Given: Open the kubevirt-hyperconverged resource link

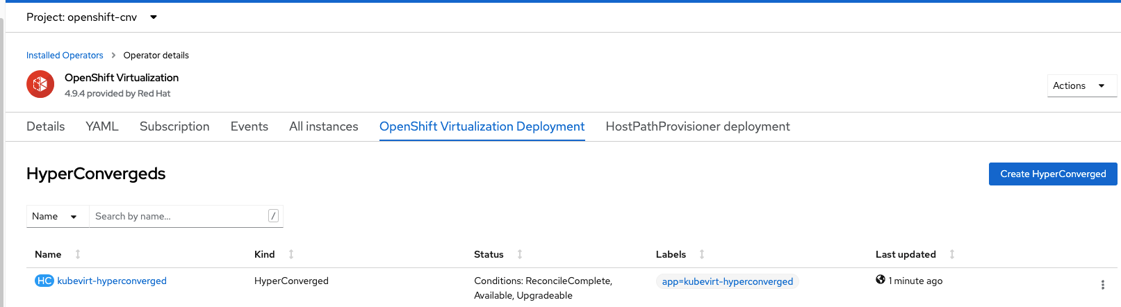Looking at the screenshot, I should pyautogui.click(x=112, y=281).
